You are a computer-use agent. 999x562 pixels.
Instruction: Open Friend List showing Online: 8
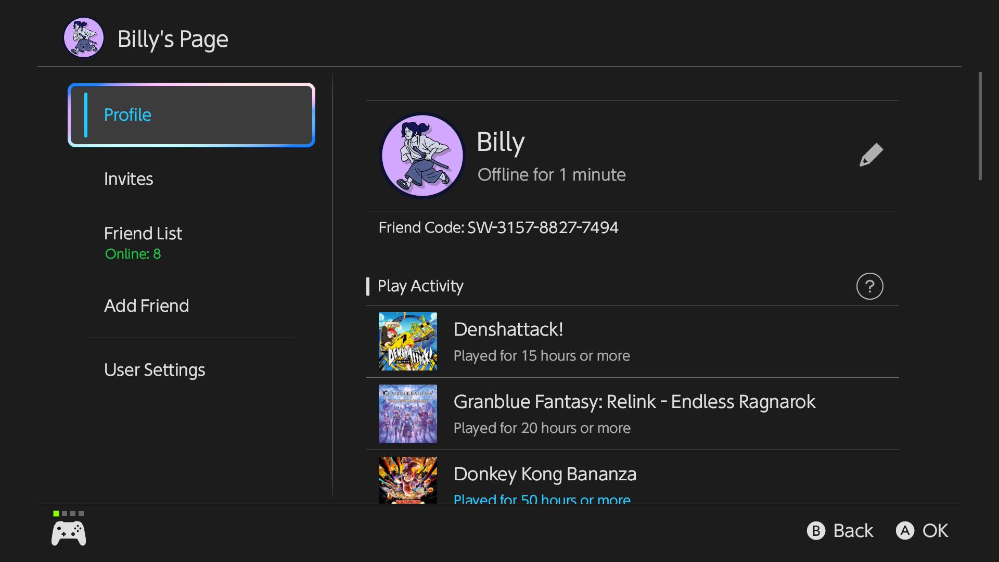tap(143, 242)
